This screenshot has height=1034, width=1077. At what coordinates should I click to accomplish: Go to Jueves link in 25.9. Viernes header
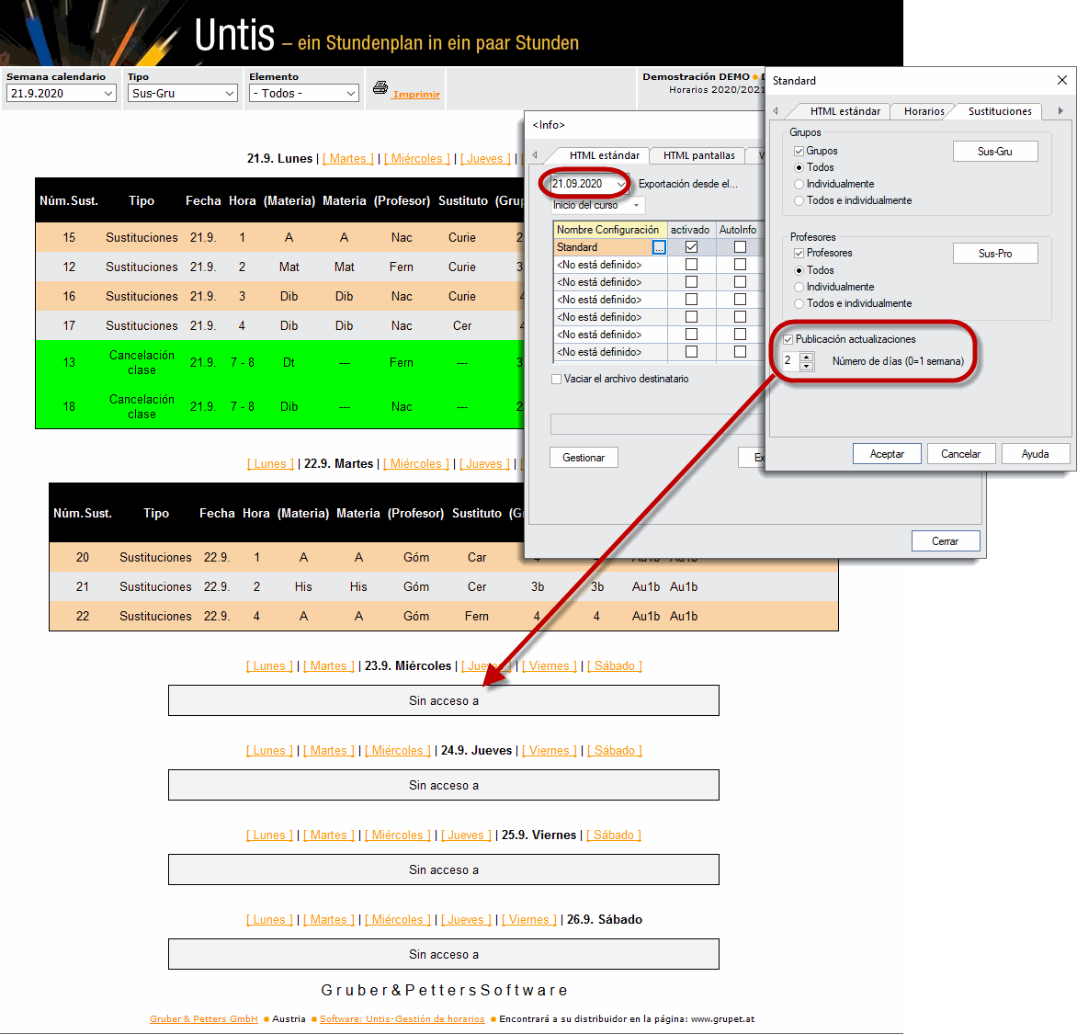[x=466, y=835]
